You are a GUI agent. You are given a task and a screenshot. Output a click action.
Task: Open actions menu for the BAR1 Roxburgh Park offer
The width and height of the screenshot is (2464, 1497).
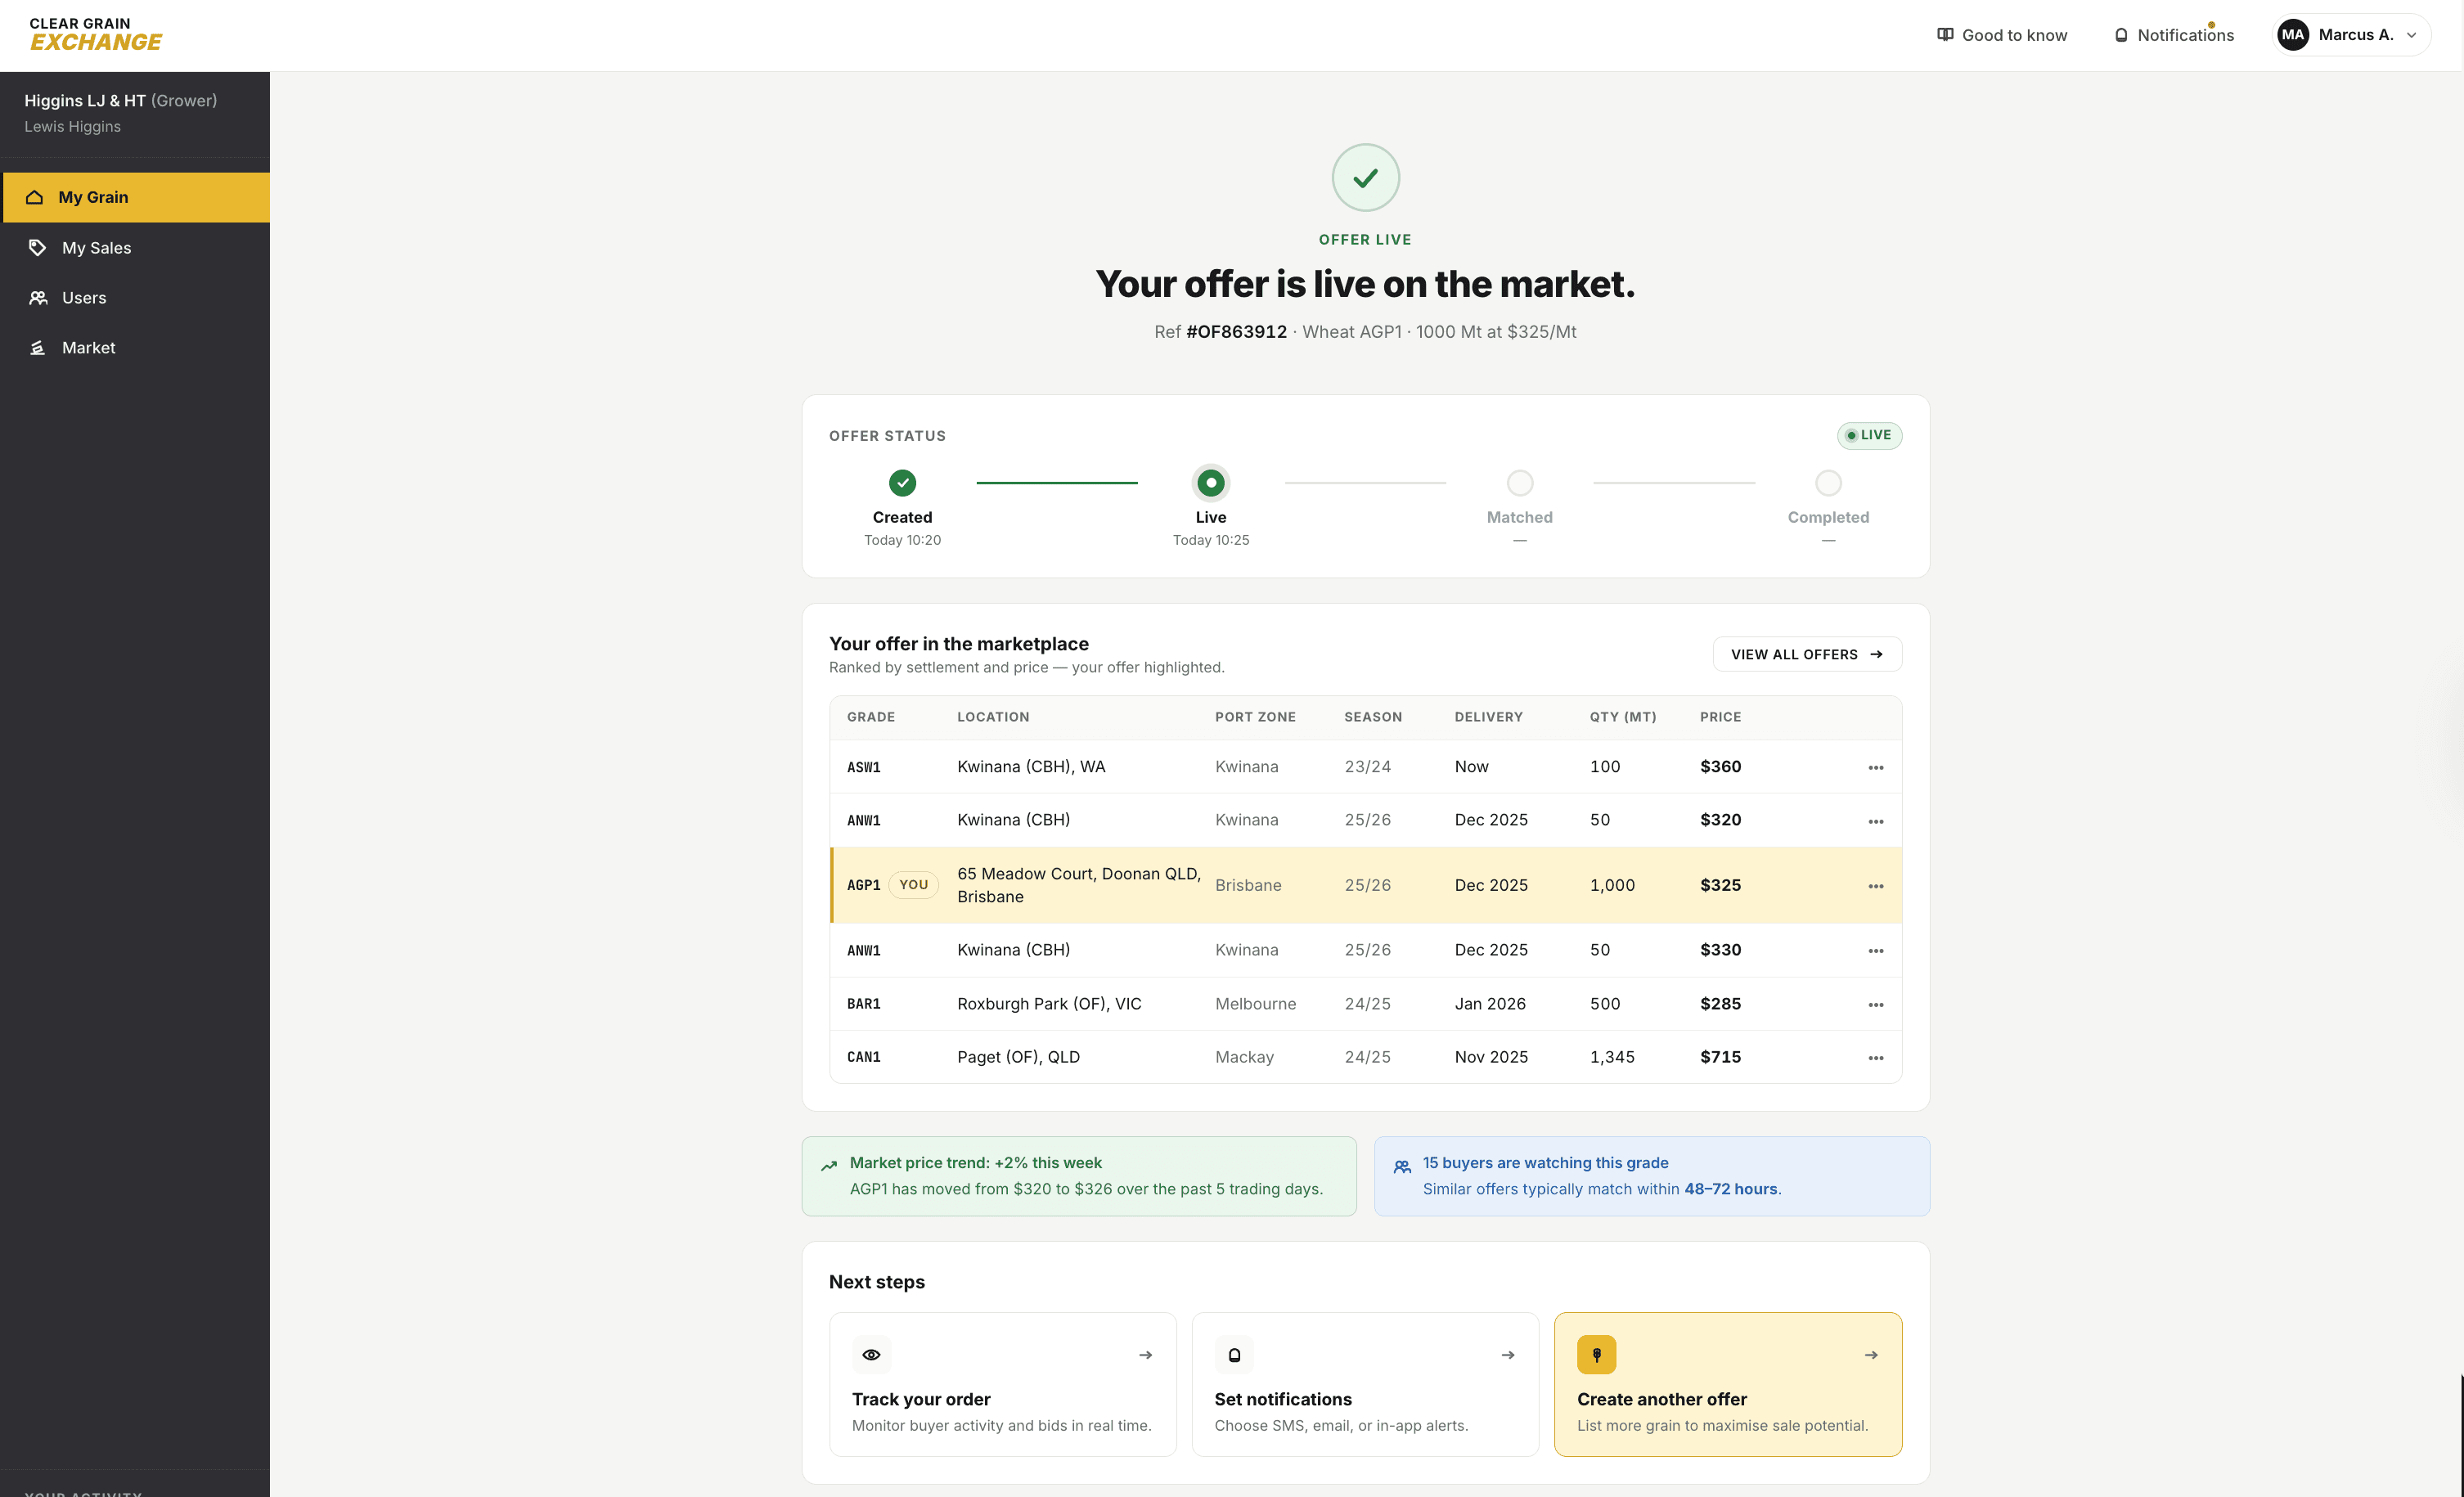point(1875,1004)
